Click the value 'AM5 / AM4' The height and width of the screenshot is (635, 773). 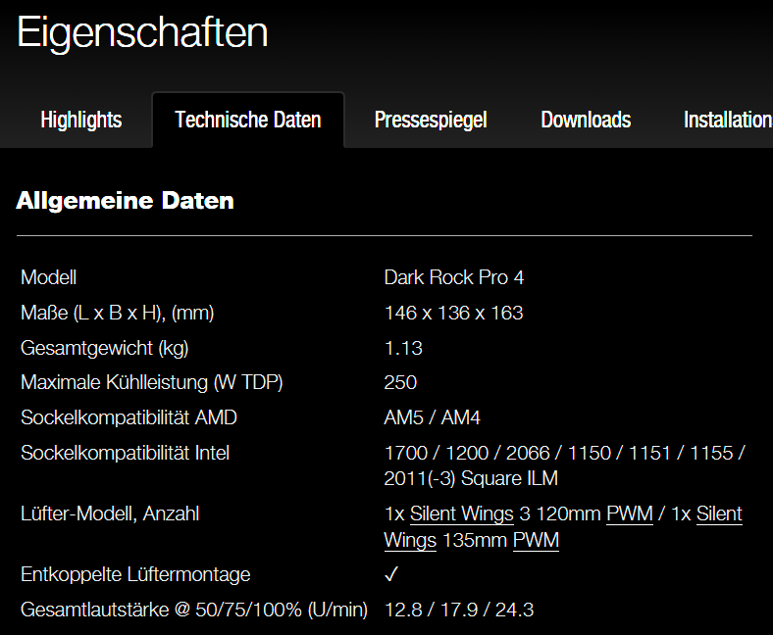point(432,417)
